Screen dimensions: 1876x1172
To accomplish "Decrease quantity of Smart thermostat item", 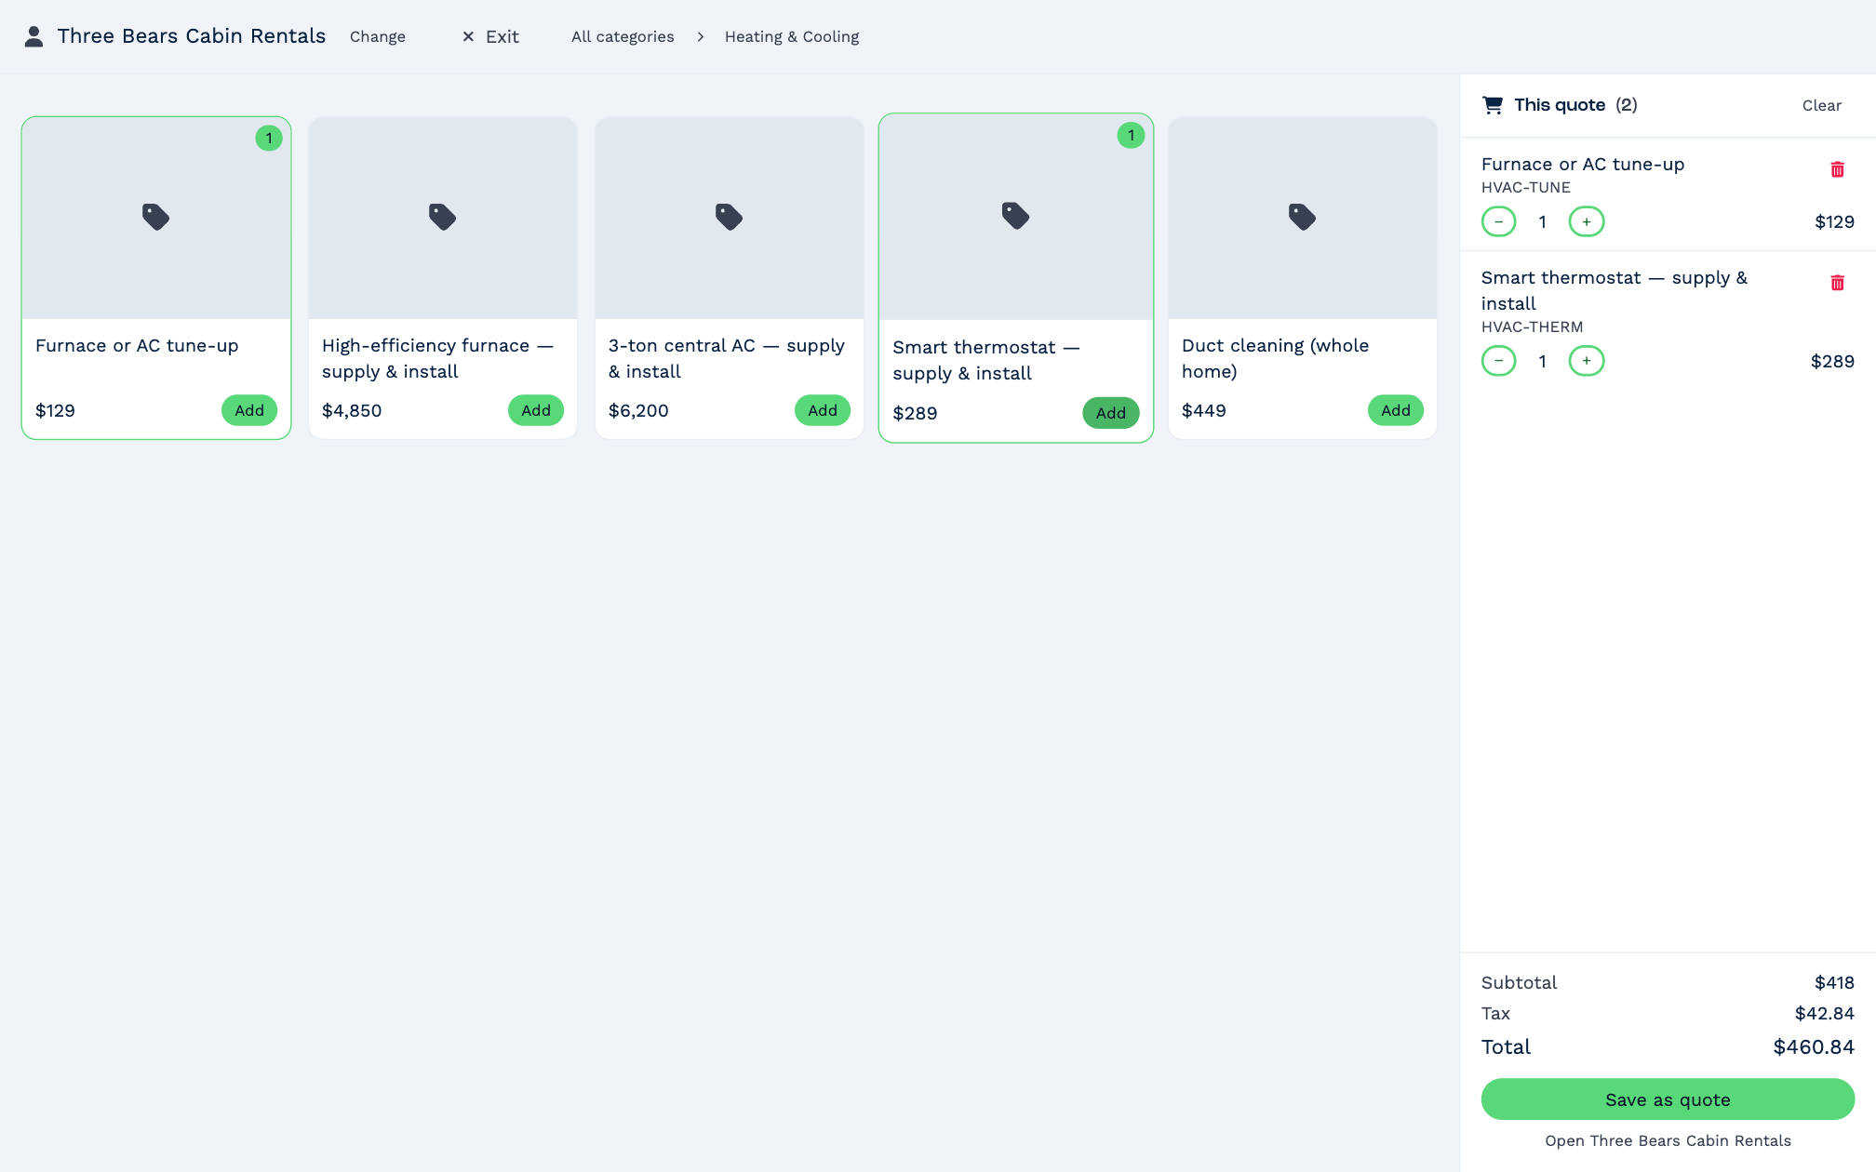I will [x=1498, y=361].
